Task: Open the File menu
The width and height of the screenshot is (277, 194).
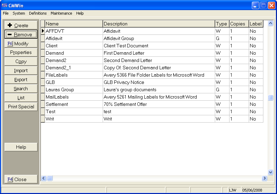Action: coord(6,13)
